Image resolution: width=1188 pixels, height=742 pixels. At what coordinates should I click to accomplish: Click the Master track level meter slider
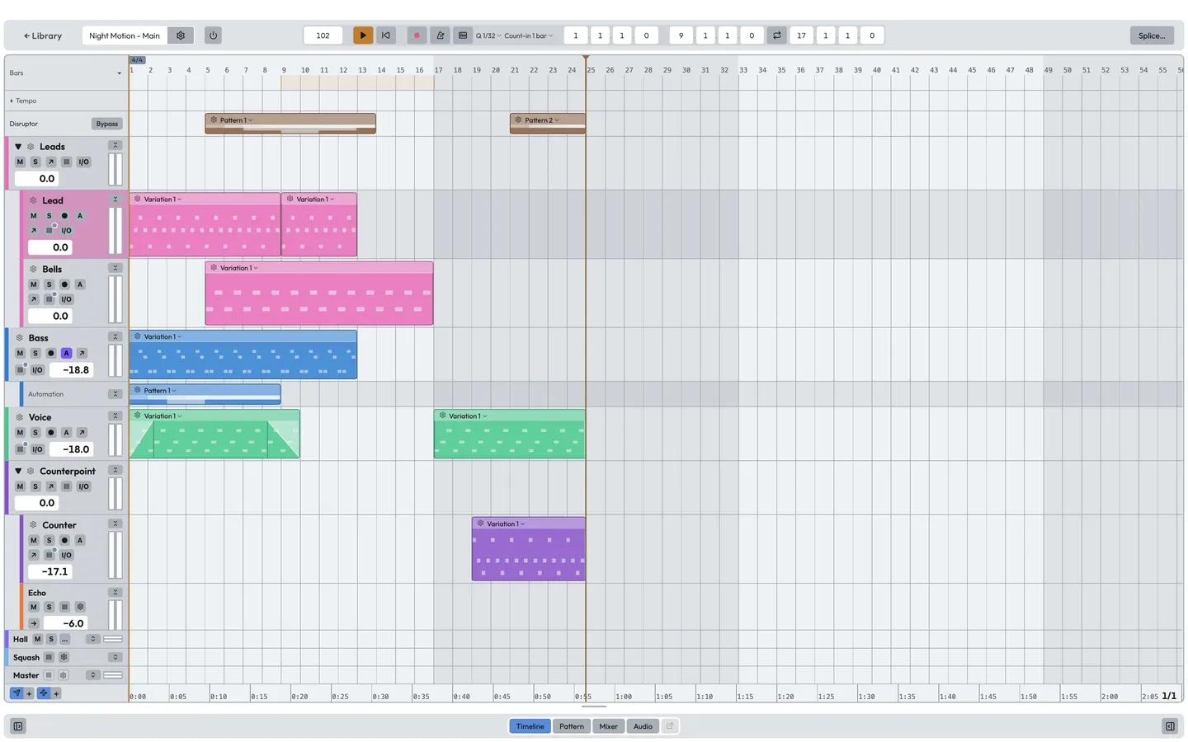(x=113, y=675)
